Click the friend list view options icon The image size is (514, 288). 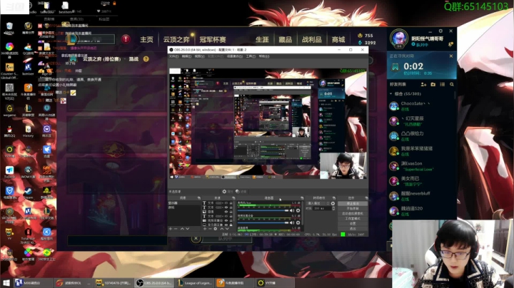coord(442,84)
